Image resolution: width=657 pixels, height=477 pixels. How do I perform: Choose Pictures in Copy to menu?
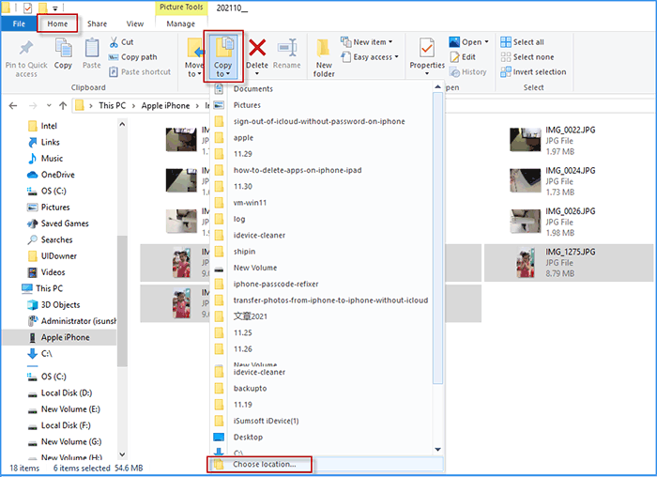click(x=247, y=105)
